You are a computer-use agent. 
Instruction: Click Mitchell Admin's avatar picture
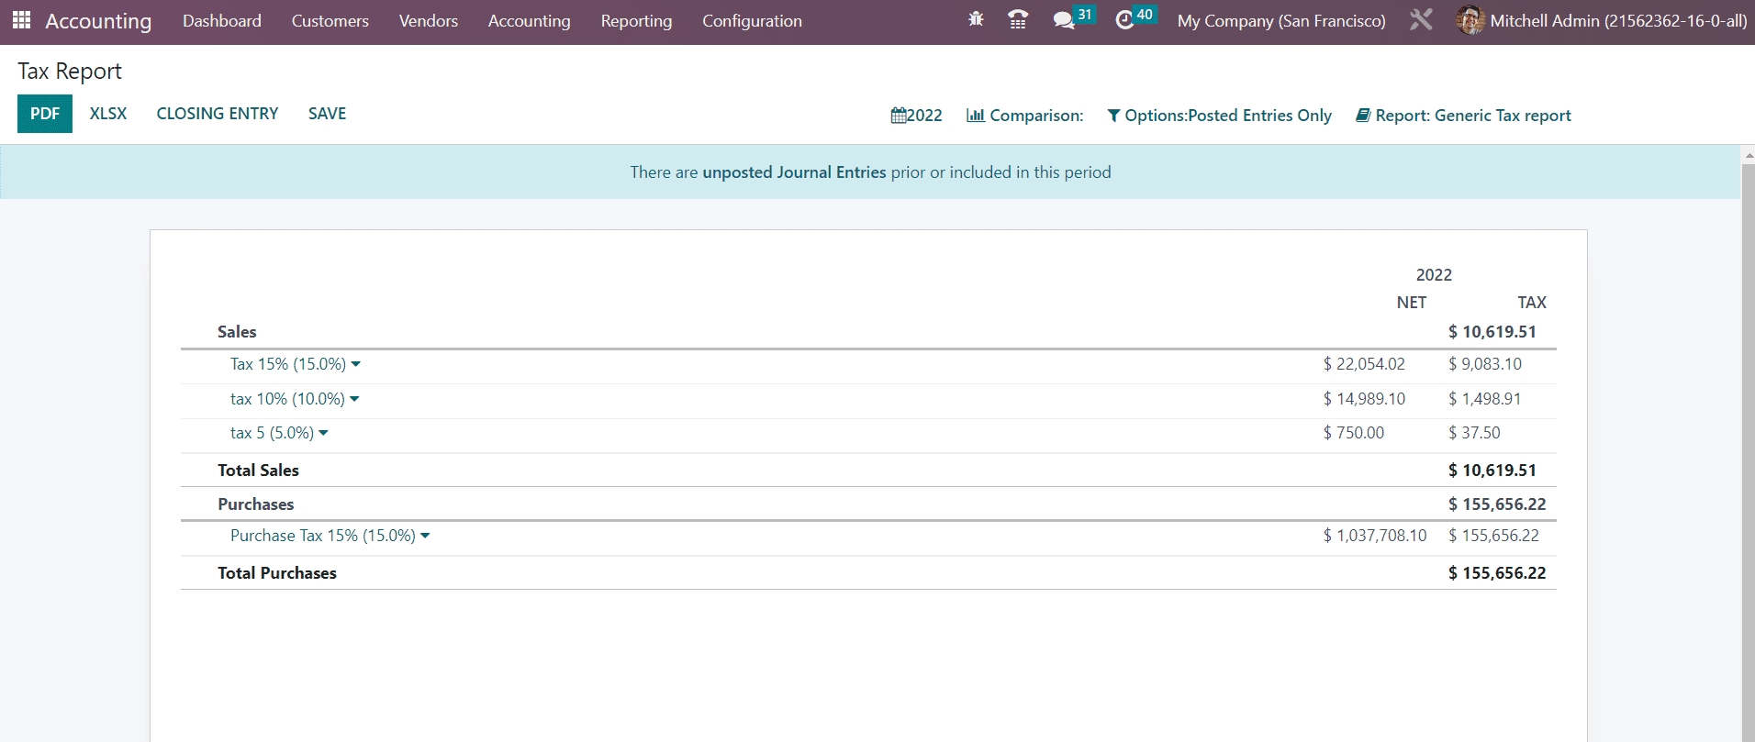tap(1470, 20)
